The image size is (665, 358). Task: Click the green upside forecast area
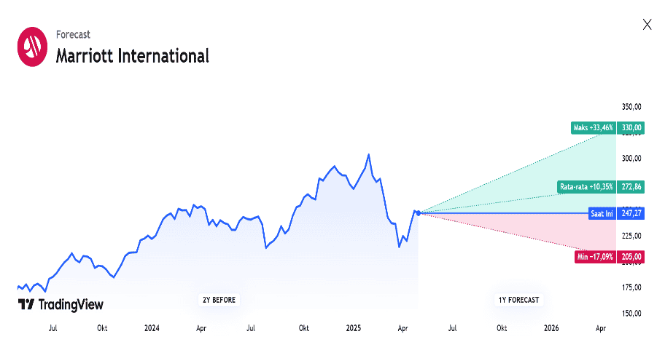tap(554, 182)
